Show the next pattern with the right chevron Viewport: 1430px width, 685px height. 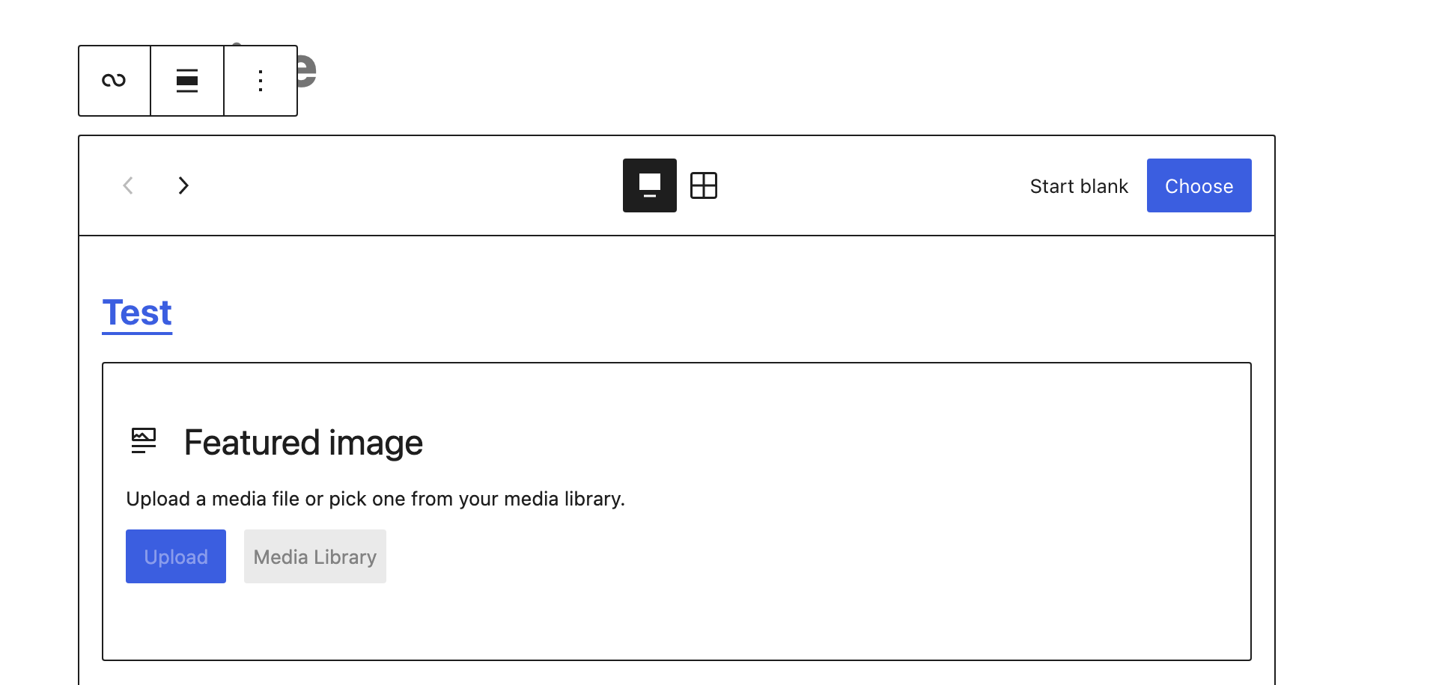pyautogui.click(x=183, y=185)
